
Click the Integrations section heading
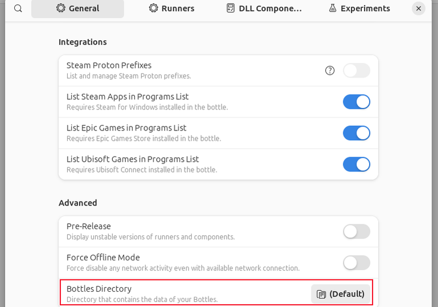click(83, 42)
